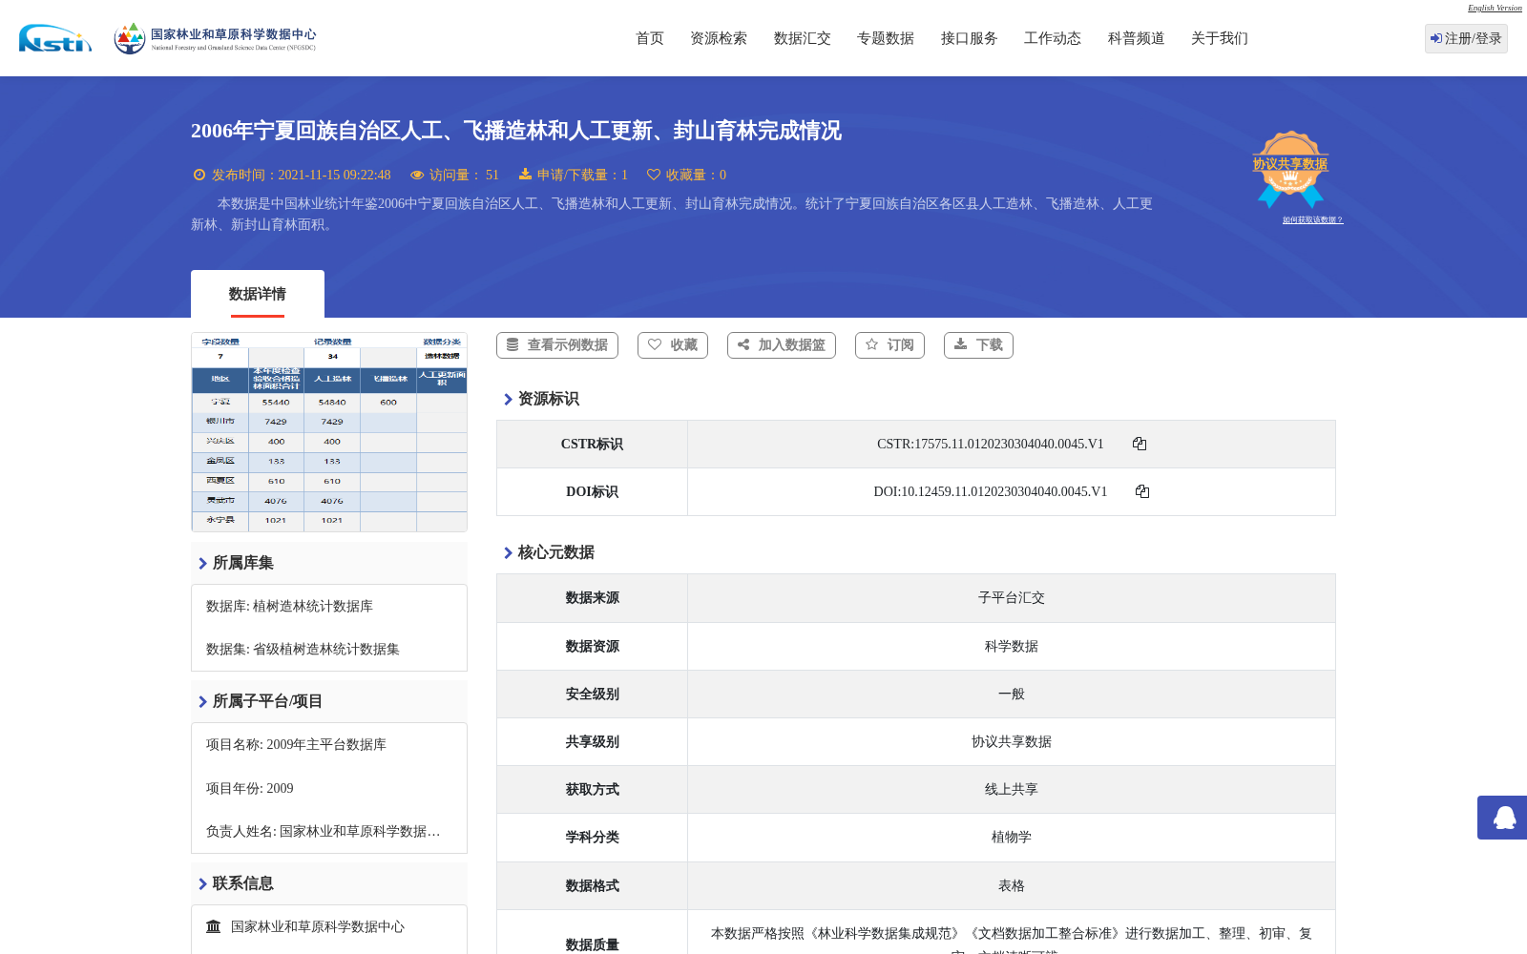This screenshot has width=1527, height=954.
Task: Subscribe using the 订阅 button
Action: tap(889, 345)
